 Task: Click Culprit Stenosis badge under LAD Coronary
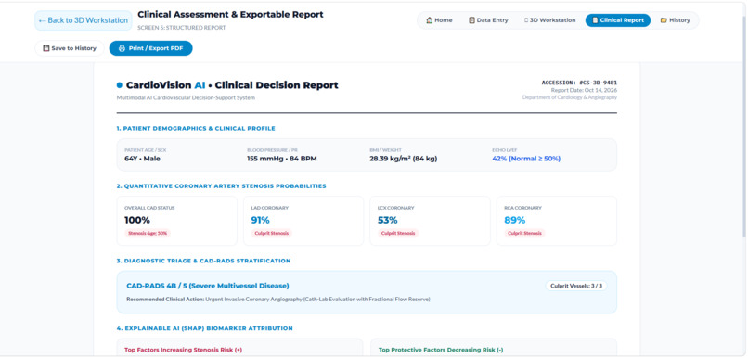(x=271, y=234)
